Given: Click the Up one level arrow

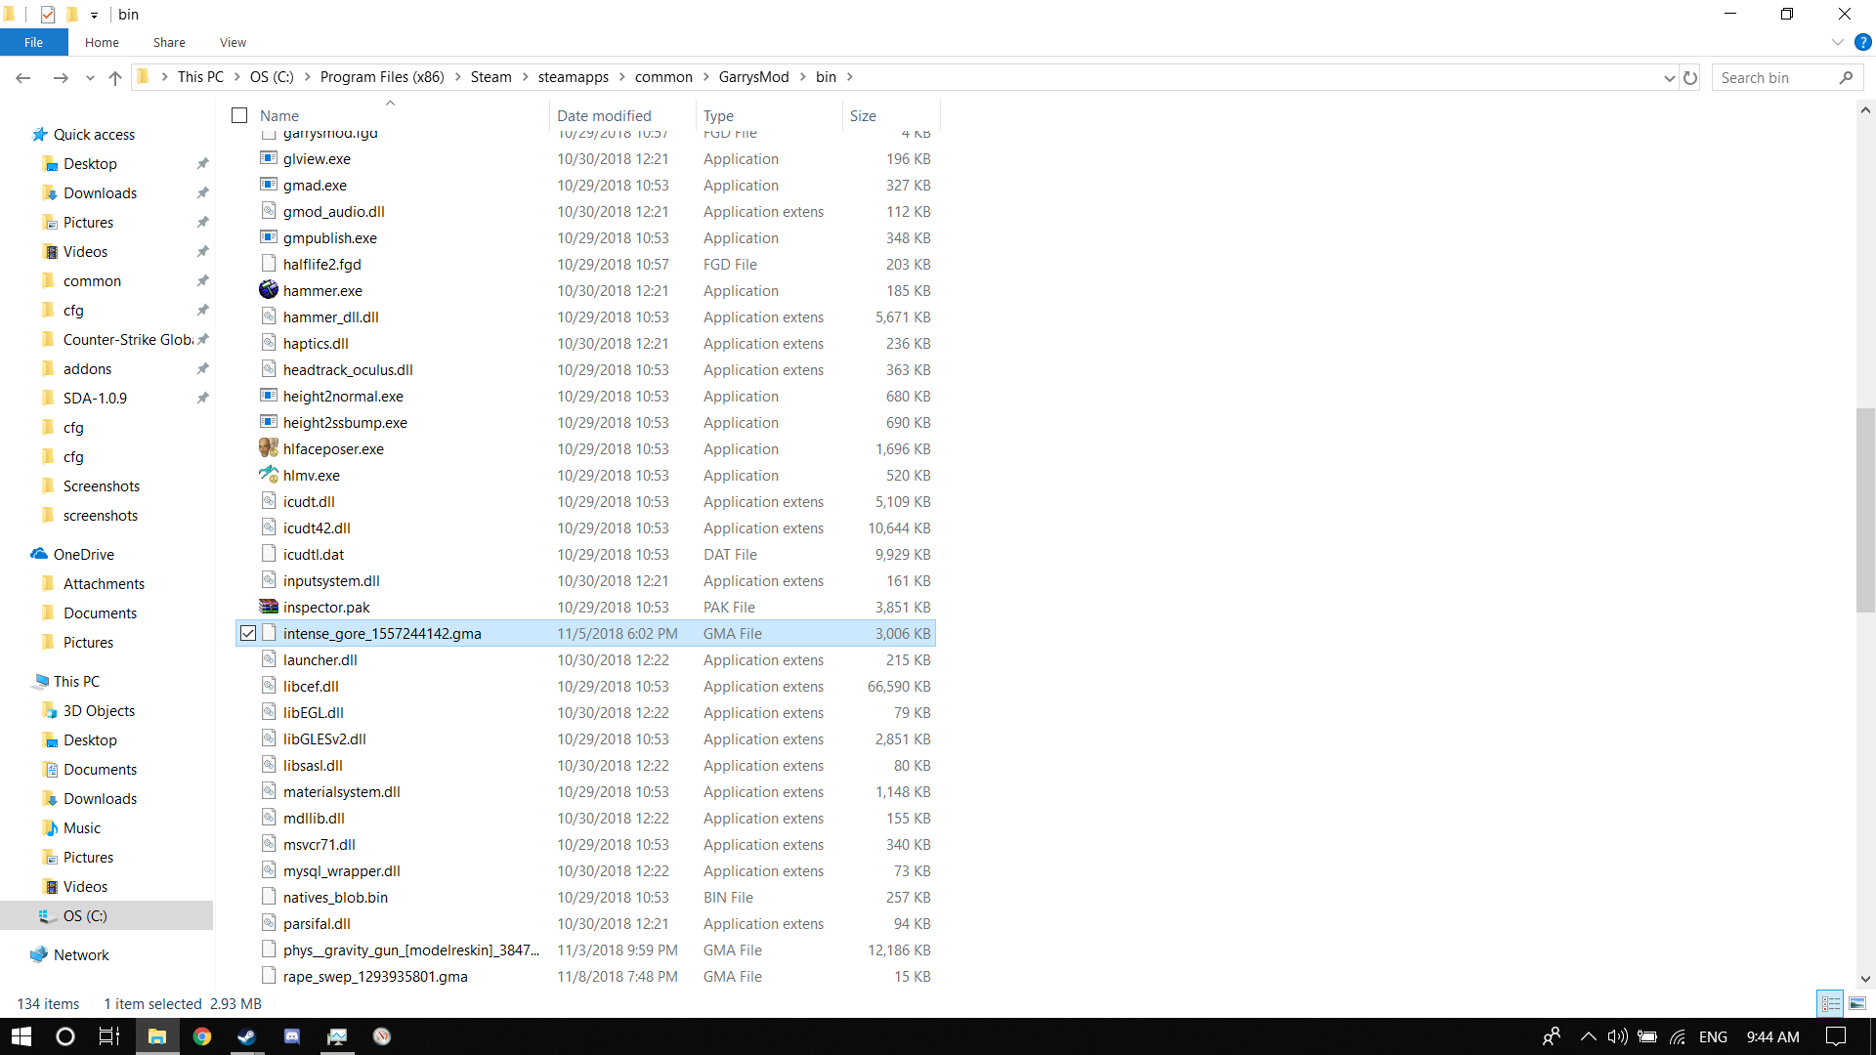Looking at the screenshot, I should click(115, 77).
